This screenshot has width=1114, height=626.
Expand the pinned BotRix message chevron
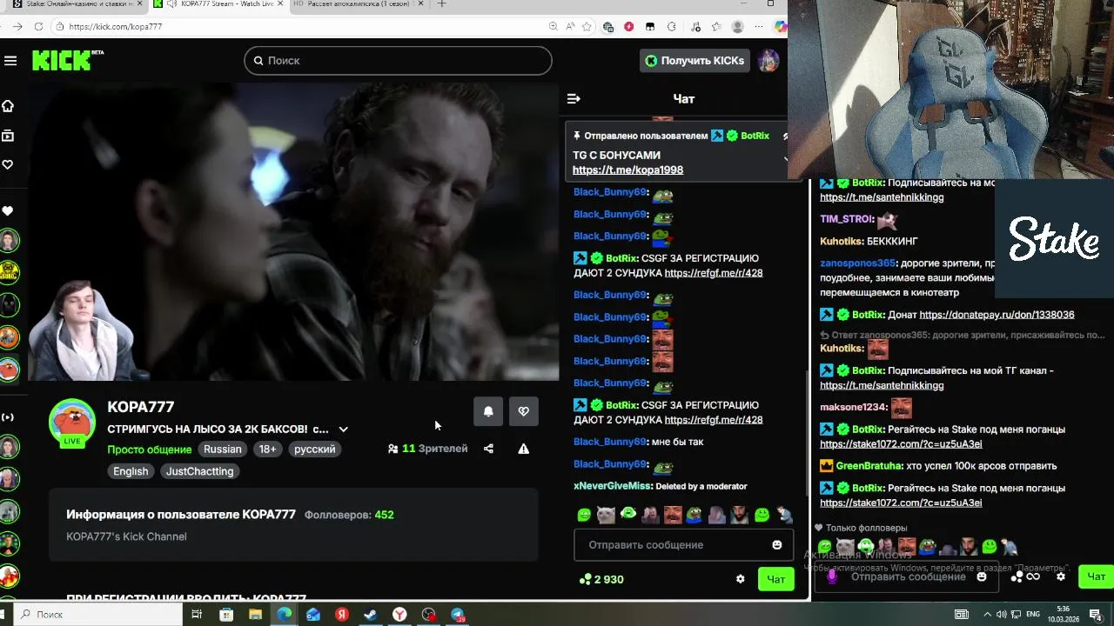786,159
